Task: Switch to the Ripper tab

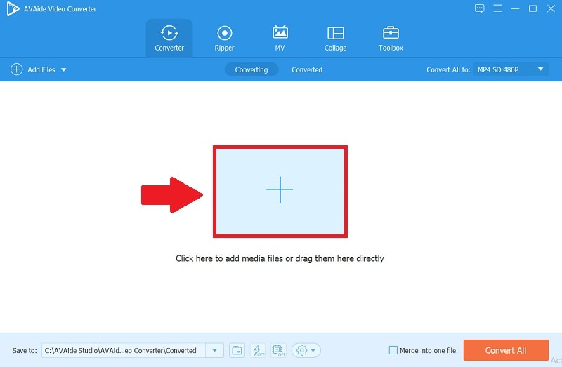Action: [224, 38]
